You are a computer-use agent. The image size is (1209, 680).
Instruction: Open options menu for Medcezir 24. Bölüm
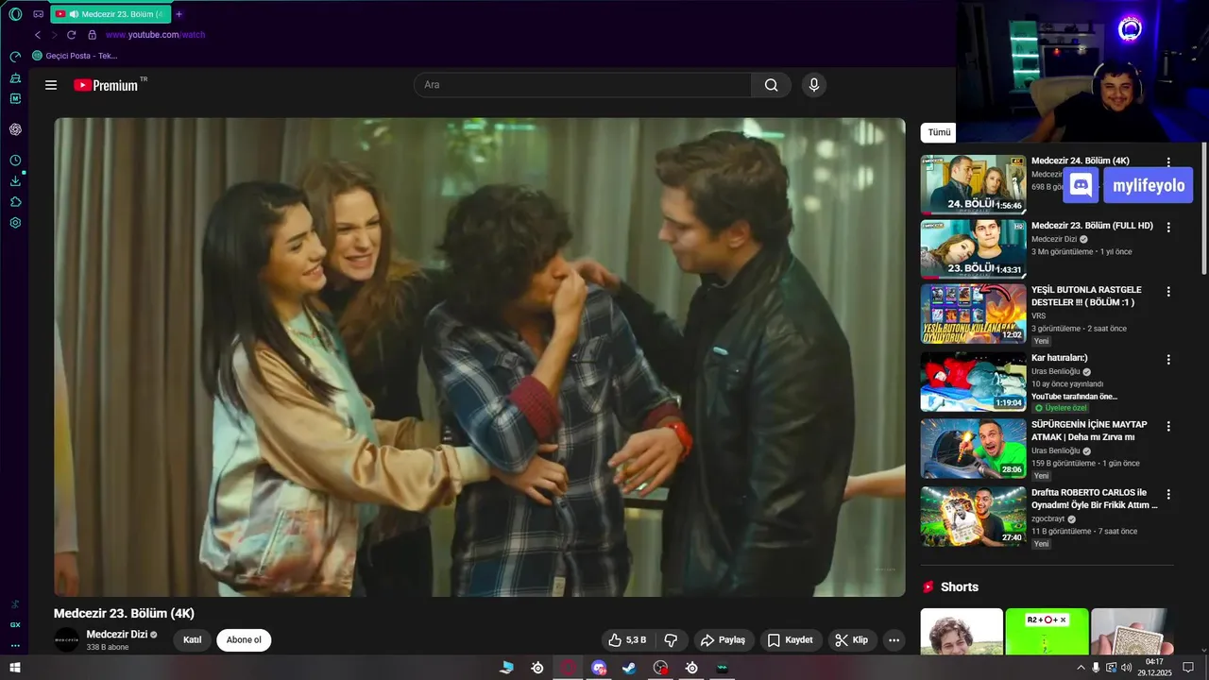pyautogui.click(x=1168, y=161)
